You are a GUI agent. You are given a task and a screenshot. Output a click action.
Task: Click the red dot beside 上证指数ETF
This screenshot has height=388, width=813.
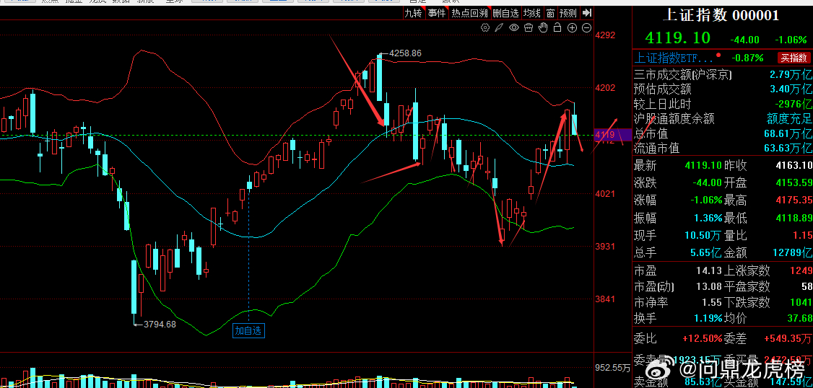(x=718, y=54)
